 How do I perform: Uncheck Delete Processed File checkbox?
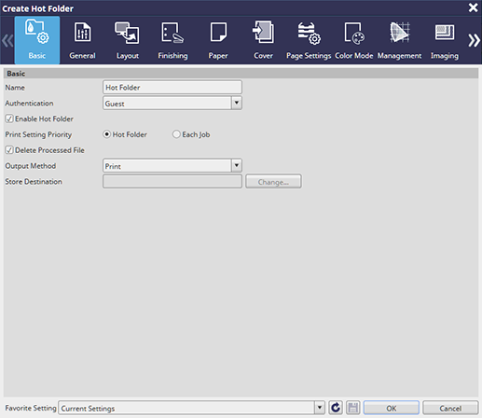tap(9, 150)
